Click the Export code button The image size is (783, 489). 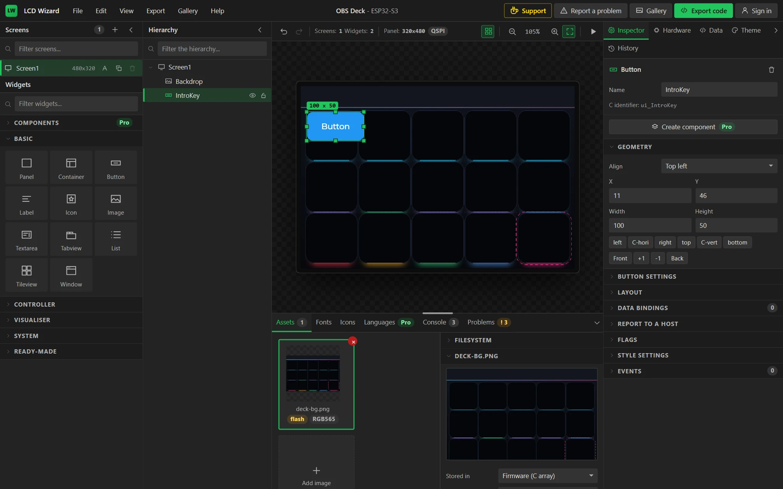tap(703, 11)
